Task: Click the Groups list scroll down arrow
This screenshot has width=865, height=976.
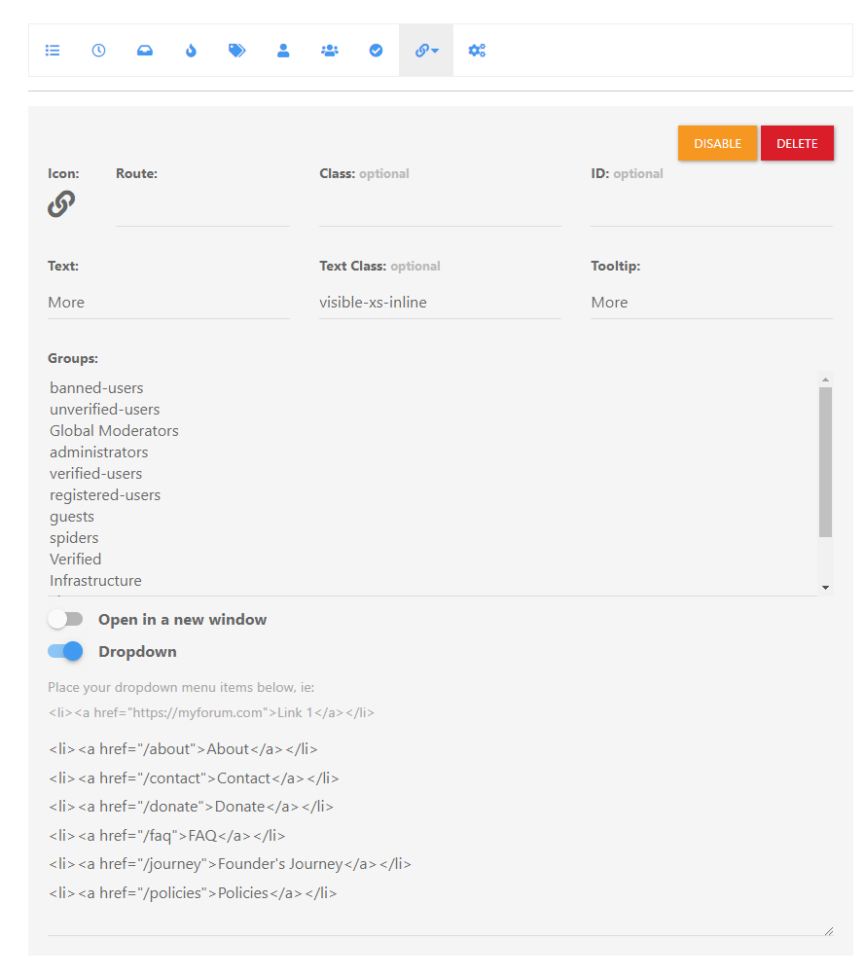Action: tap(825, 588)
